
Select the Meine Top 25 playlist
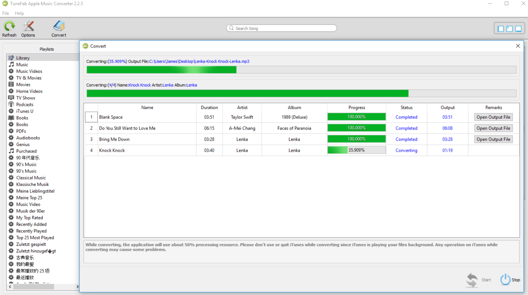(29, 197)
